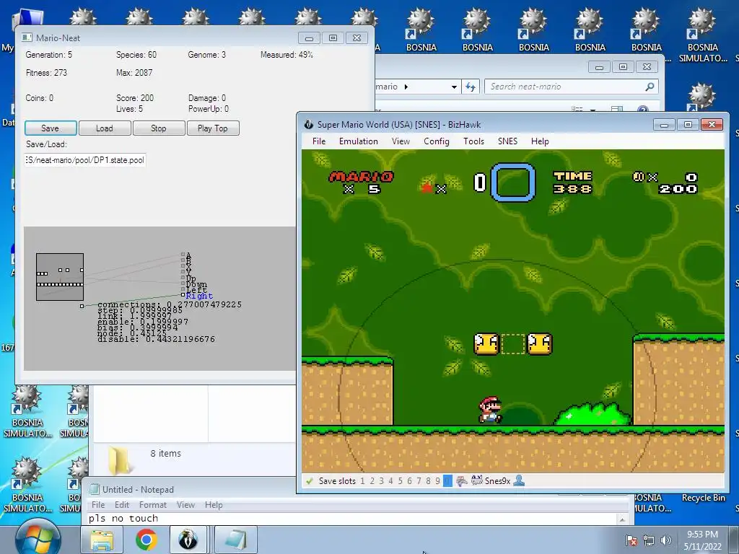This screenshot has height=554, width=739.
Task: Open Notepad View menu
Action: 185,504
